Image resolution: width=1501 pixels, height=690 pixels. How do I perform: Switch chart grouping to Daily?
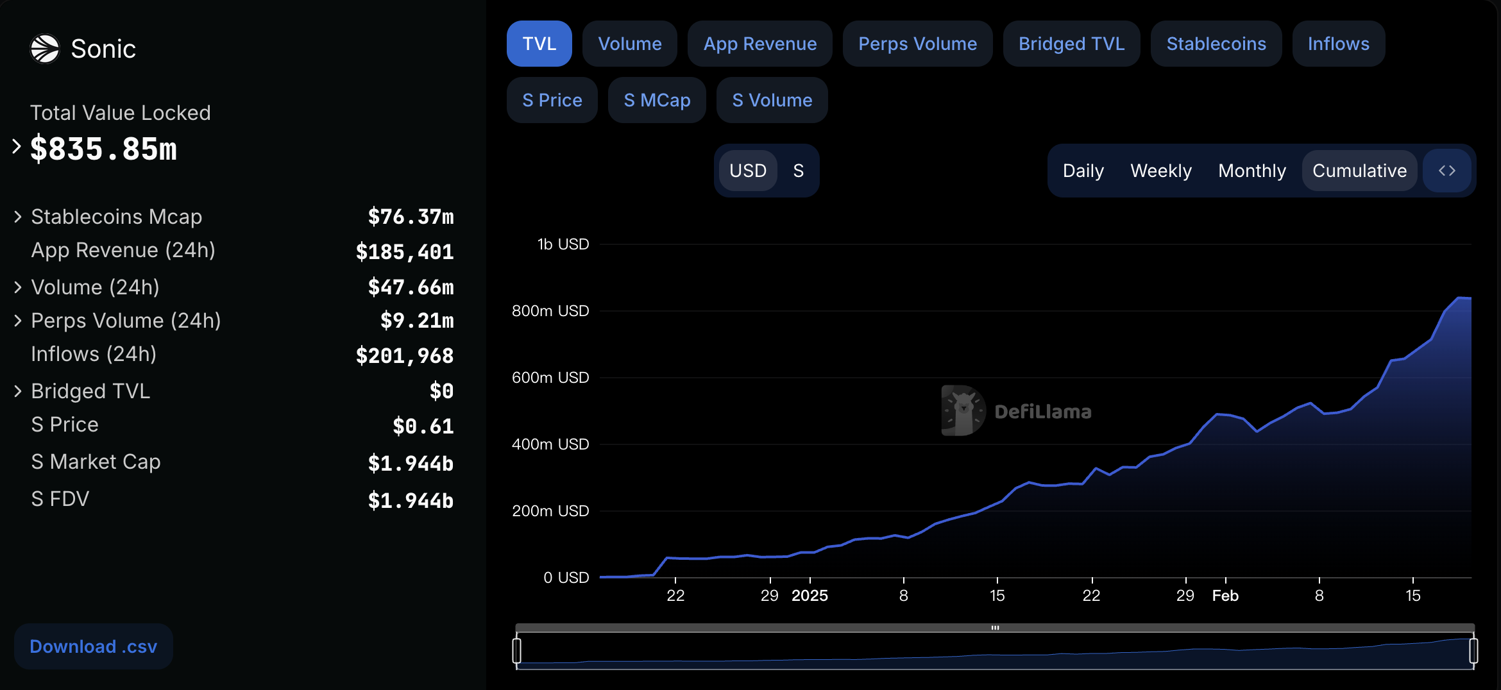coord(1083,171)
